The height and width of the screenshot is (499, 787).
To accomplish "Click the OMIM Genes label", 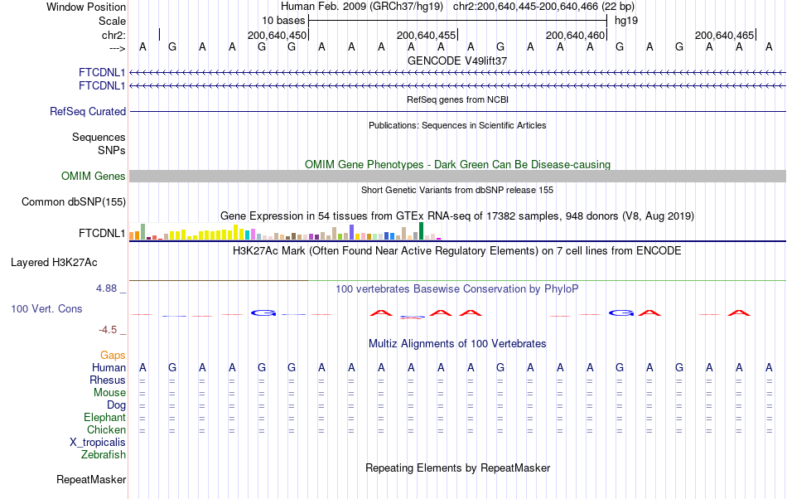I will [x=94, y=177].
